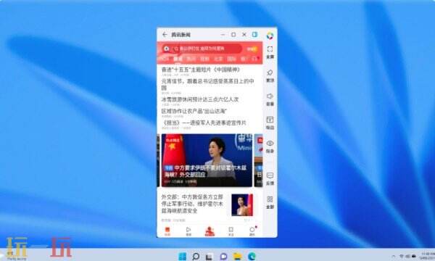Select the highlighted news tab with white underline
Viewport: 435px width, 261px height.
pyautogui.click(x=178, y=59)
